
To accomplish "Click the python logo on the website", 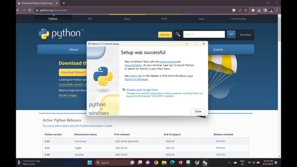I will [61, 34].
